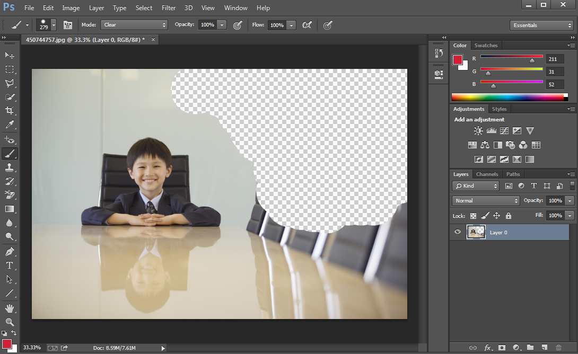Open the Filter menu

pyautogui.click(x=169, y=8)
